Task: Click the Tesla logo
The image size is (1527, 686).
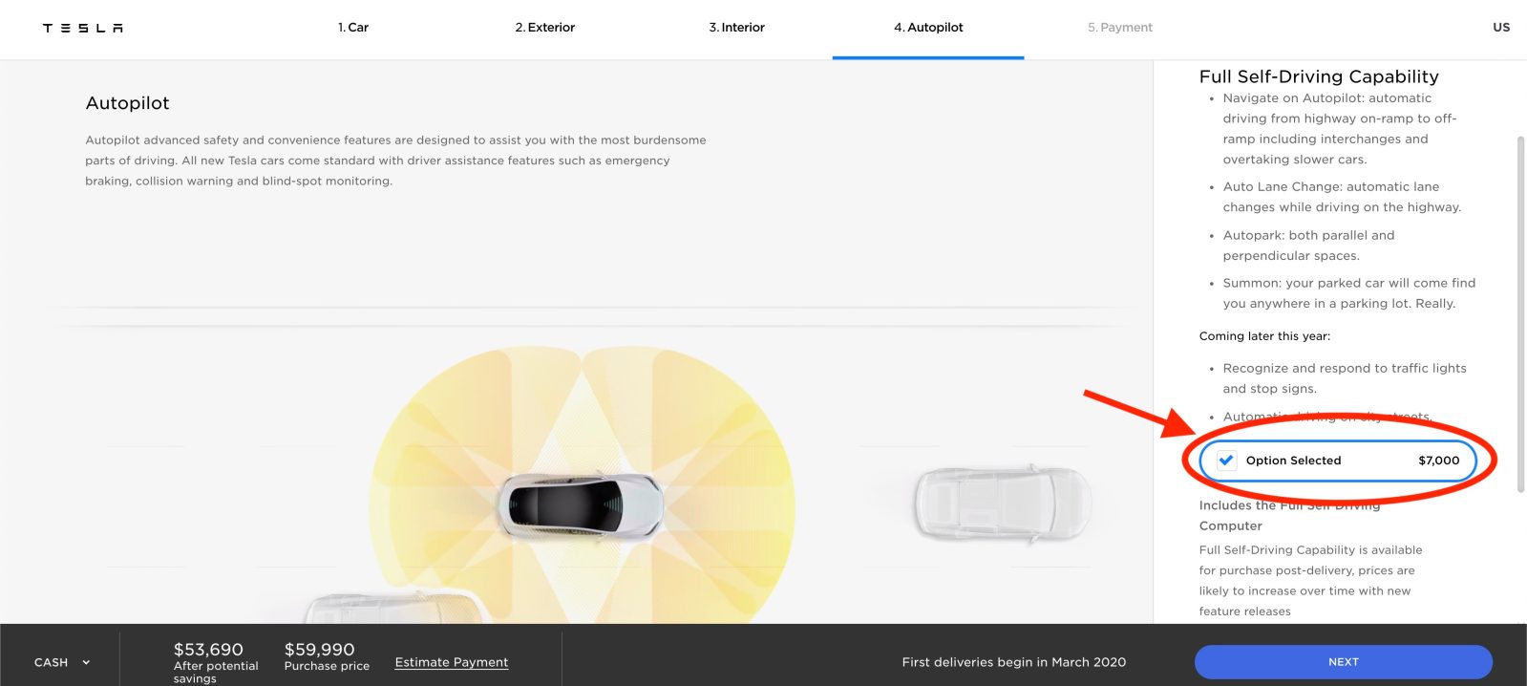Action: click(83, 28)
